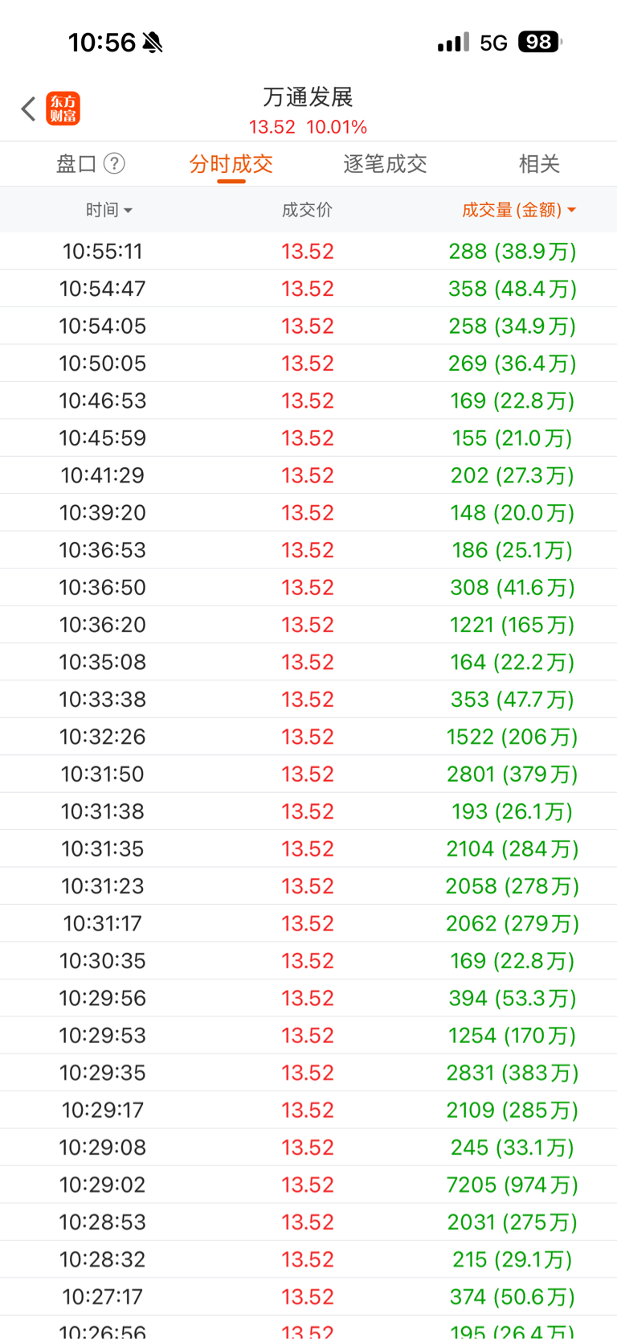The height and width of the screenshot is (1339, 617).
Task: Tap the help question mark beside 盘口
Action: pyautogui.click(x=115, y=164)
